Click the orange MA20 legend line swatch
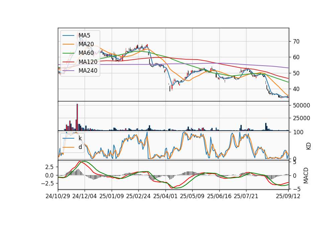The width and height of the screenshot is (321, 231). click(68, 44)
